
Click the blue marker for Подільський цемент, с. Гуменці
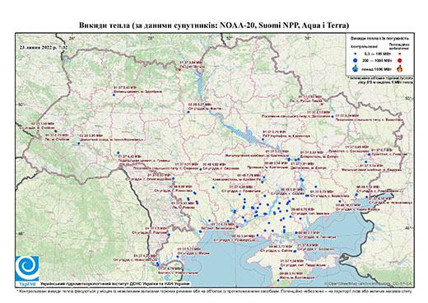tap(119, 153)
